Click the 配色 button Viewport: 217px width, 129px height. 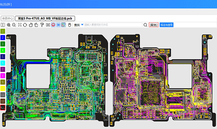coord(154,25)
